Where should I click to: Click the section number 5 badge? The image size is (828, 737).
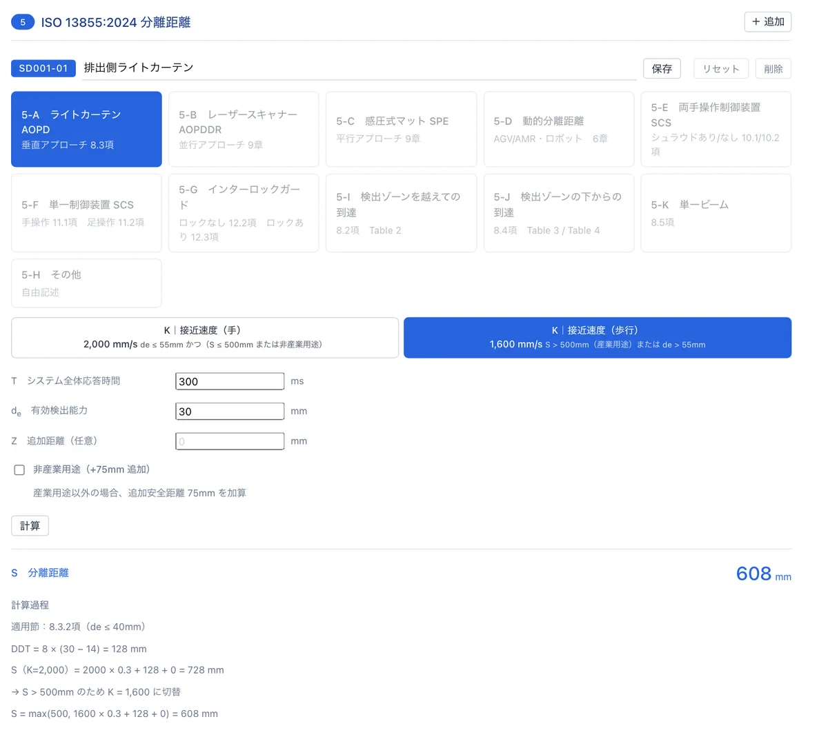coord(23,22)
